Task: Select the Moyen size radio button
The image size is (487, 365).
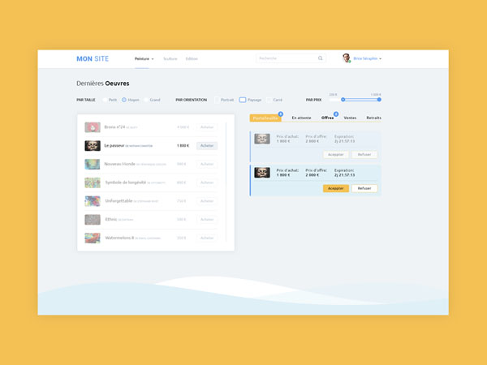Action: (x=124, y=100)
